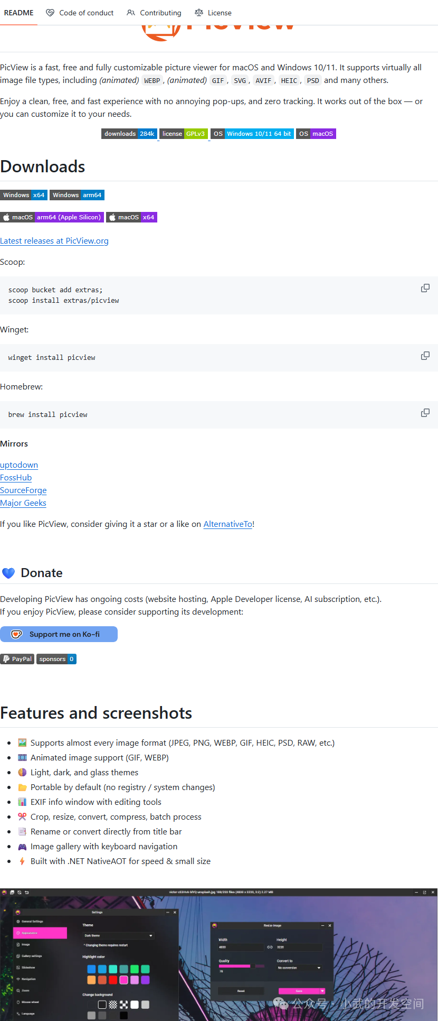Open the PicView settings screenshot image
Screen dimensions: 438x1021
pos(218,954)
